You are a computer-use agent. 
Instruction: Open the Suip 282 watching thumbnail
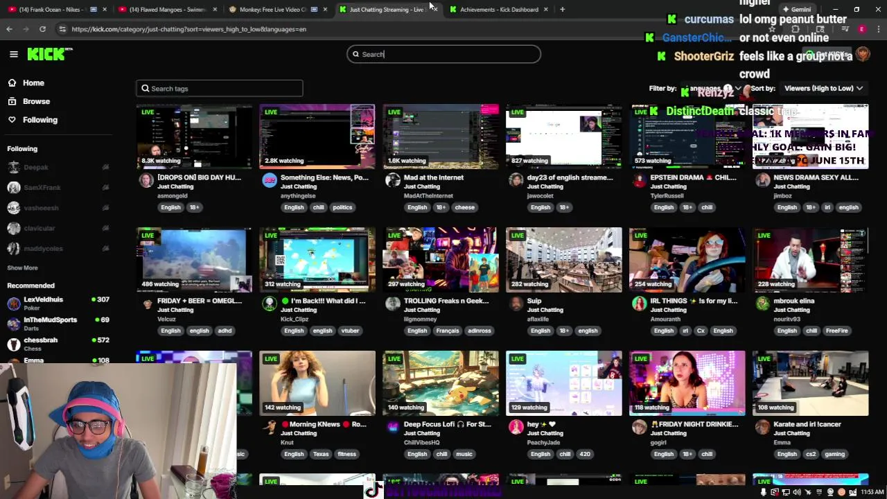pyautogui.click(x=564, y=260)
